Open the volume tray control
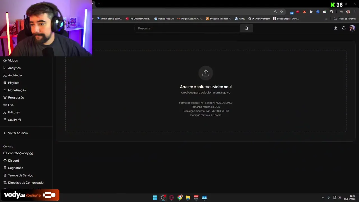Image resolution: width=359 pixels, height=202 pixels. 339,198
